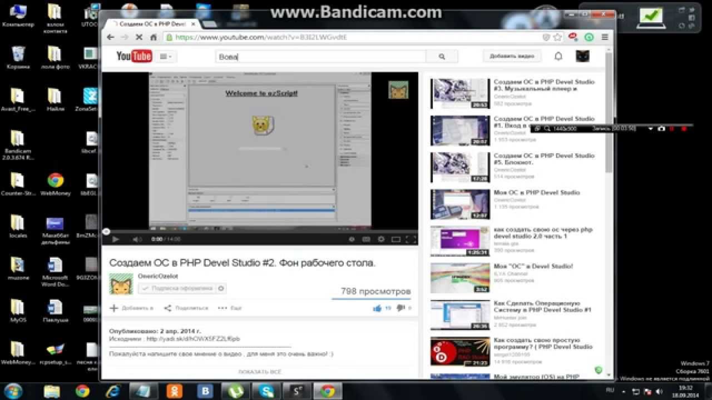
Task: Click the cat annotation avatar in video corner
Action: coord(398,89)
